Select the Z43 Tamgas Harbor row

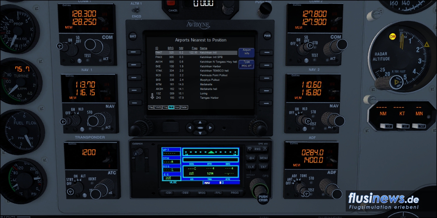[x=196, y=98]
